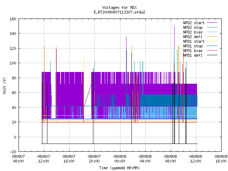Click the 'NPD1 defl' legend label
The width and height of the screenshot is (228, 171).
click(x=193, y=56)
